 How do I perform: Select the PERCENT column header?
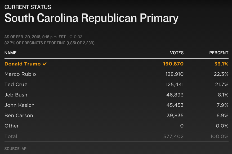click(219, 53)
